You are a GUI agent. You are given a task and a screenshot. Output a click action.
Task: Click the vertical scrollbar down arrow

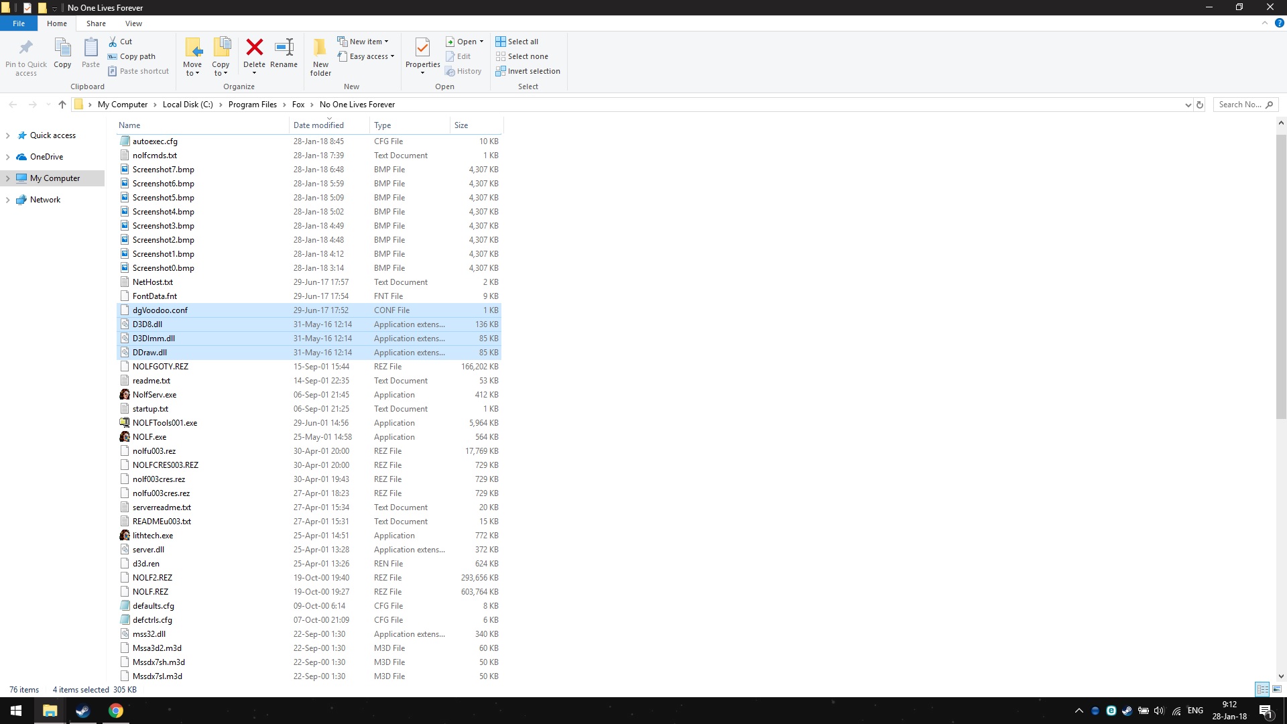pyautogui.click(x=1281, y=676)
